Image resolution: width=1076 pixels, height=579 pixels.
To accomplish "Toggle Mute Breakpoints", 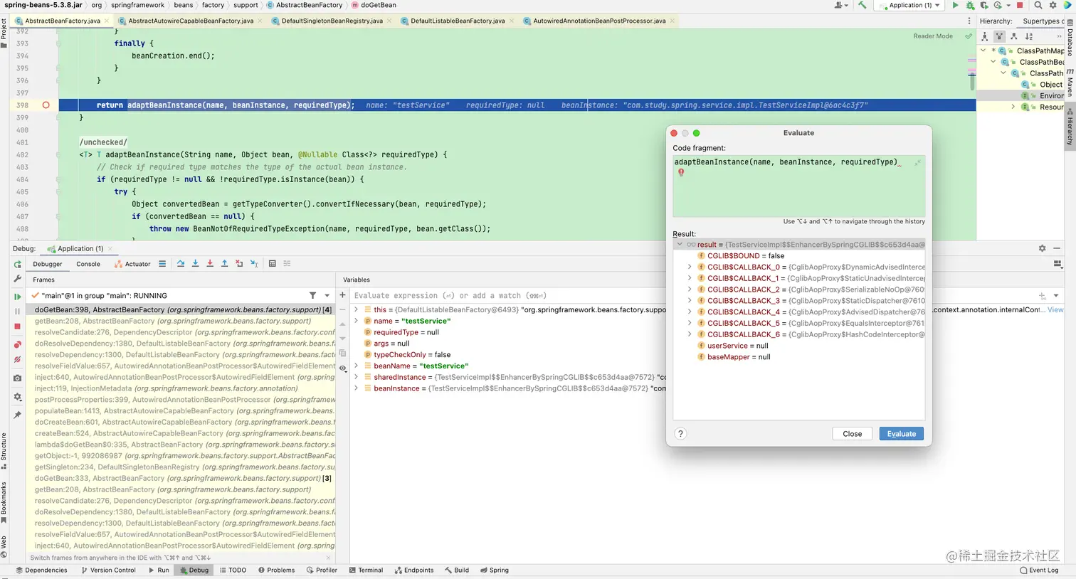I will [18, 360].
